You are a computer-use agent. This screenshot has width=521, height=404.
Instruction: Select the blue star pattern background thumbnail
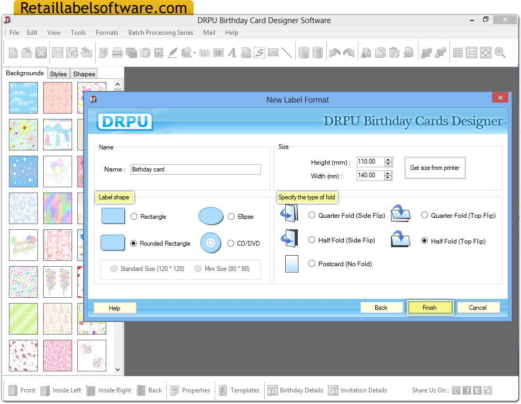tap(23, 171)
